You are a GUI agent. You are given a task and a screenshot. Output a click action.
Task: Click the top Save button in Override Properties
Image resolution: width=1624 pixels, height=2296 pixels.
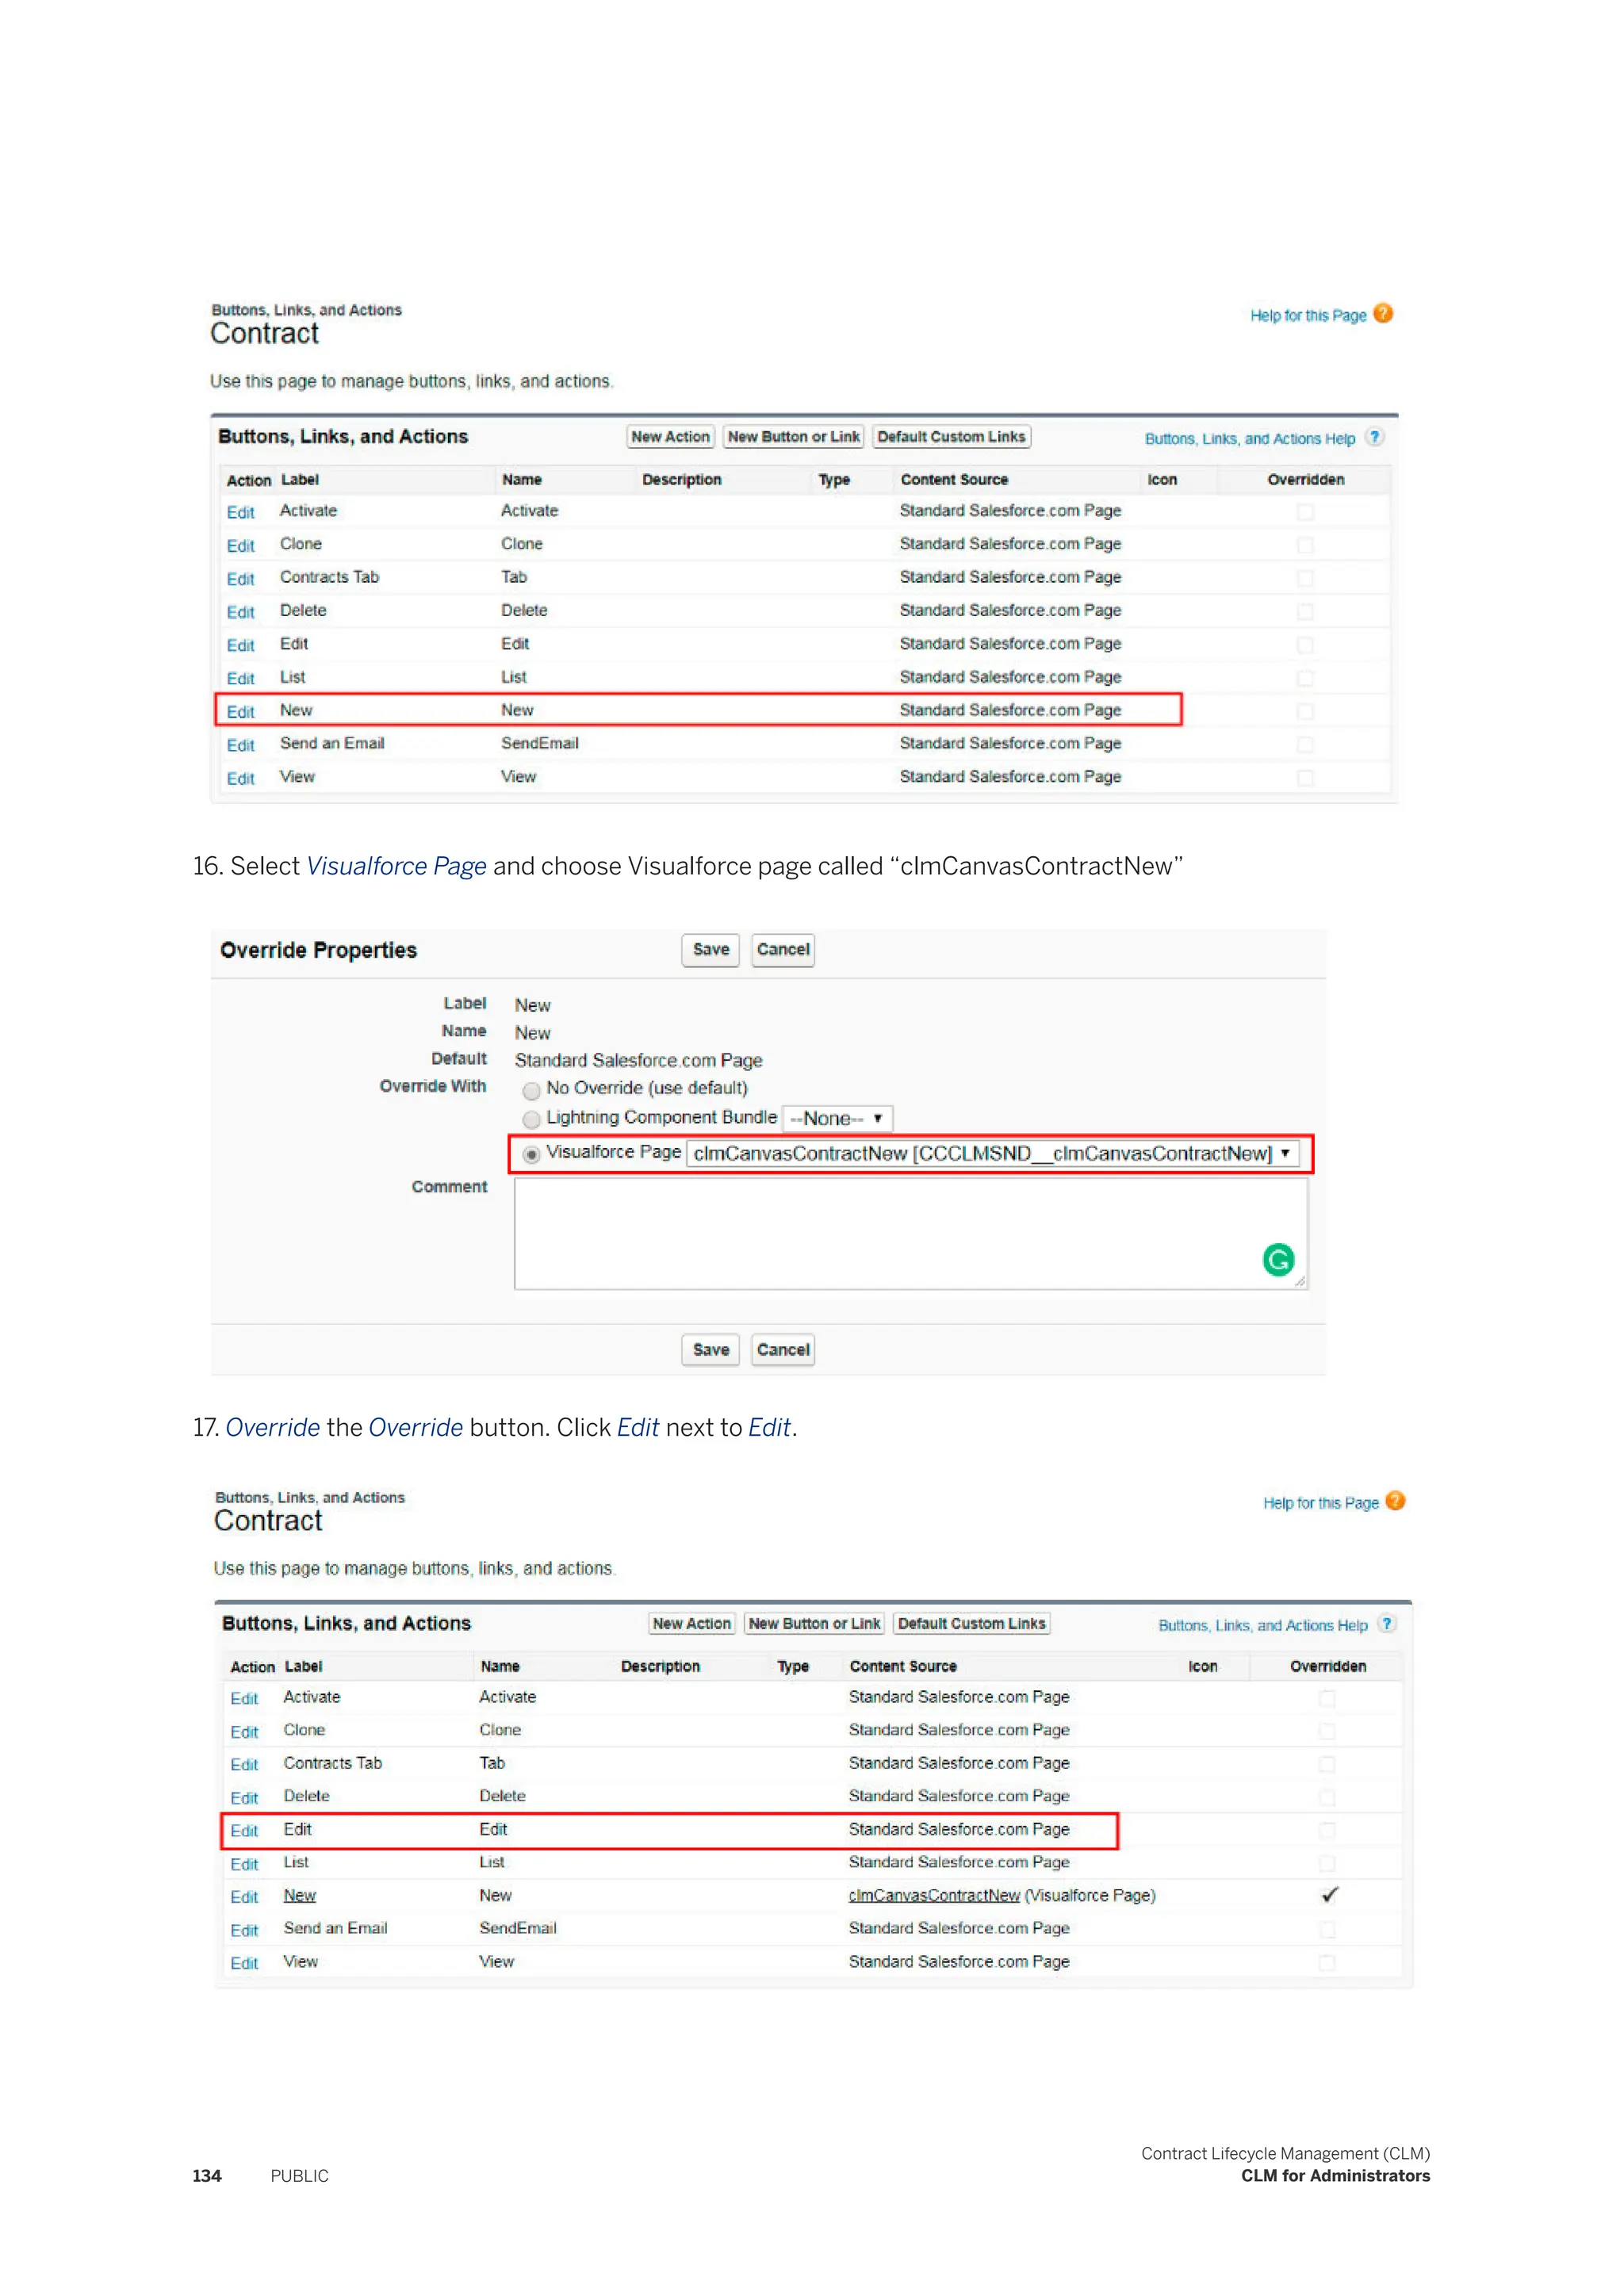pyautogui.click(x=711, y=949)
